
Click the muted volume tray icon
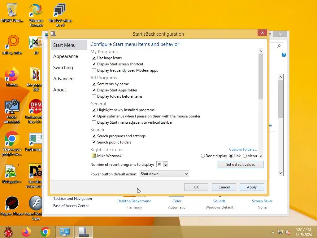click(x=288, y=232)
